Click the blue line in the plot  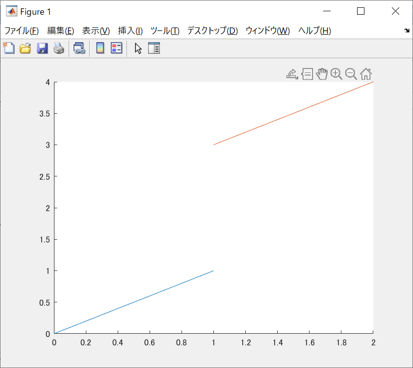point(134,302)
